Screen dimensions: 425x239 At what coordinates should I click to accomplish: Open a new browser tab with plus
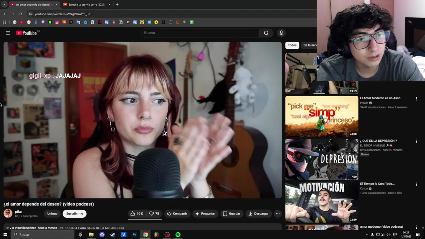pos(117,5)
